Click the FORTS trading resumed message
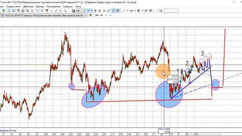This screenshot has width=242, height=136. click(44, 15)
